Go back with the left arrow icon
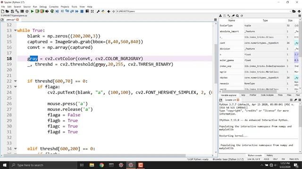This screenshot has height=169, width=302. tap(109, 11)
